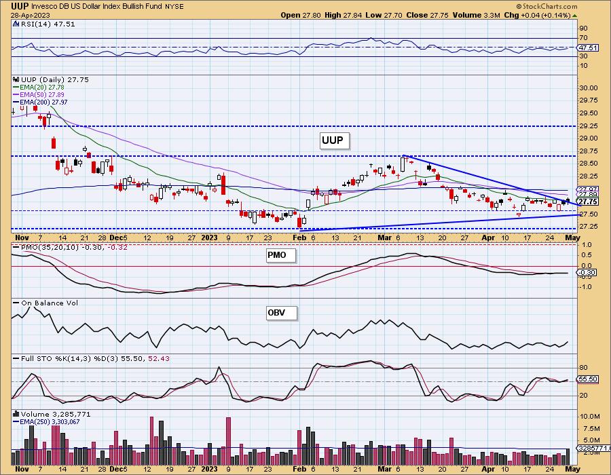Click the green up arrow beside Chg
The height and width of the screenshot is (475, 611).
[x=575, y=16]
